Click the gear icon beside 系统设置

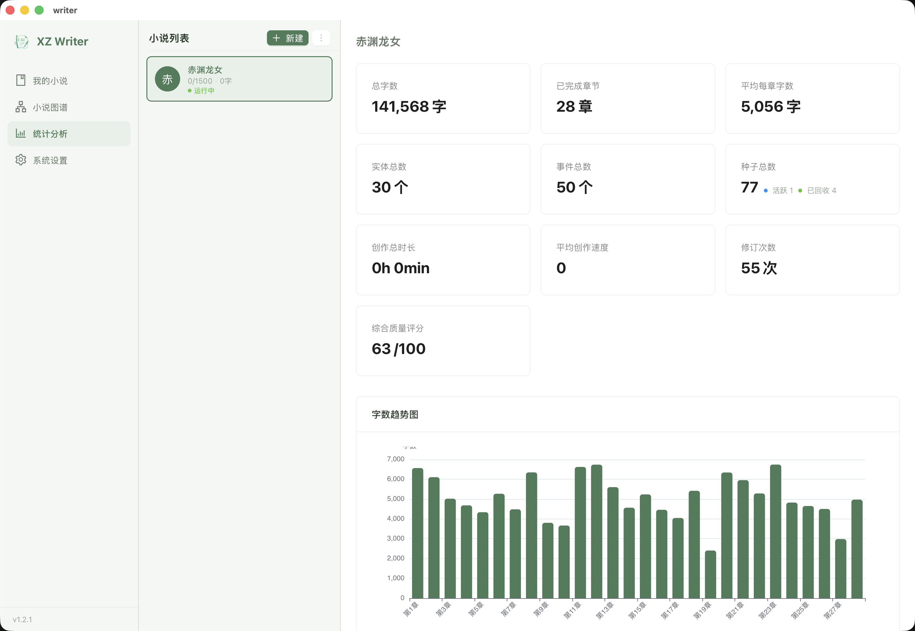tap(21, 160)
